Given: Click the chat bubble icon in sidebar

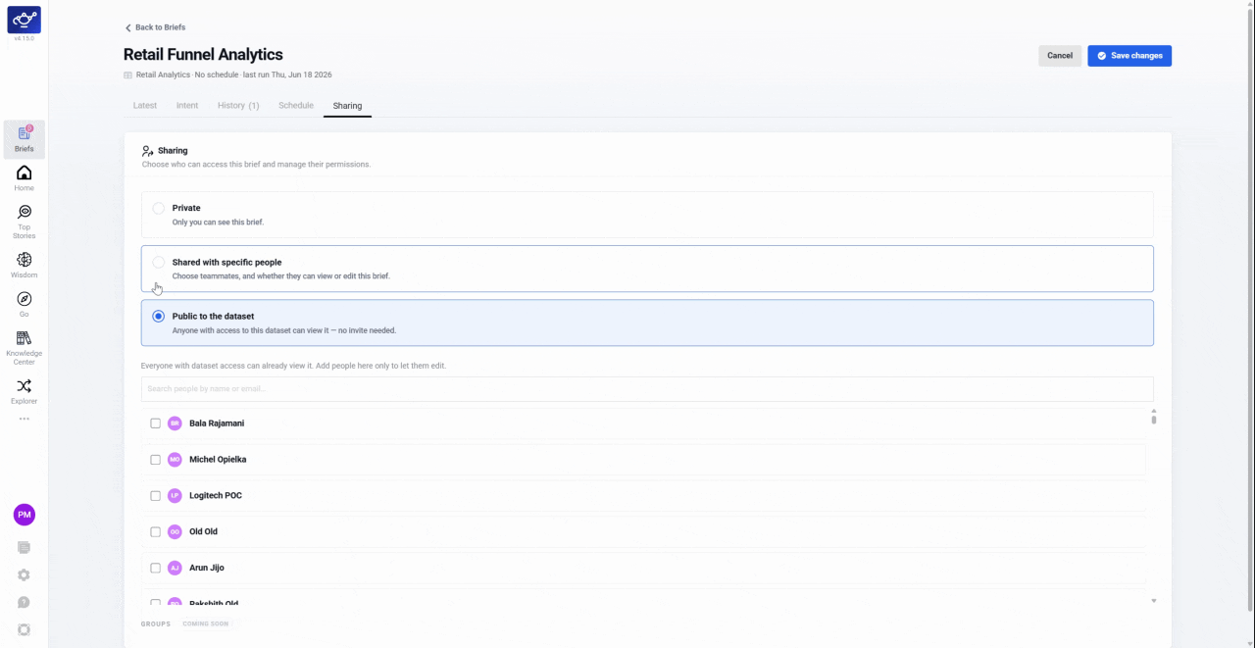Looking at the screenshot, I should pos(24,602).
